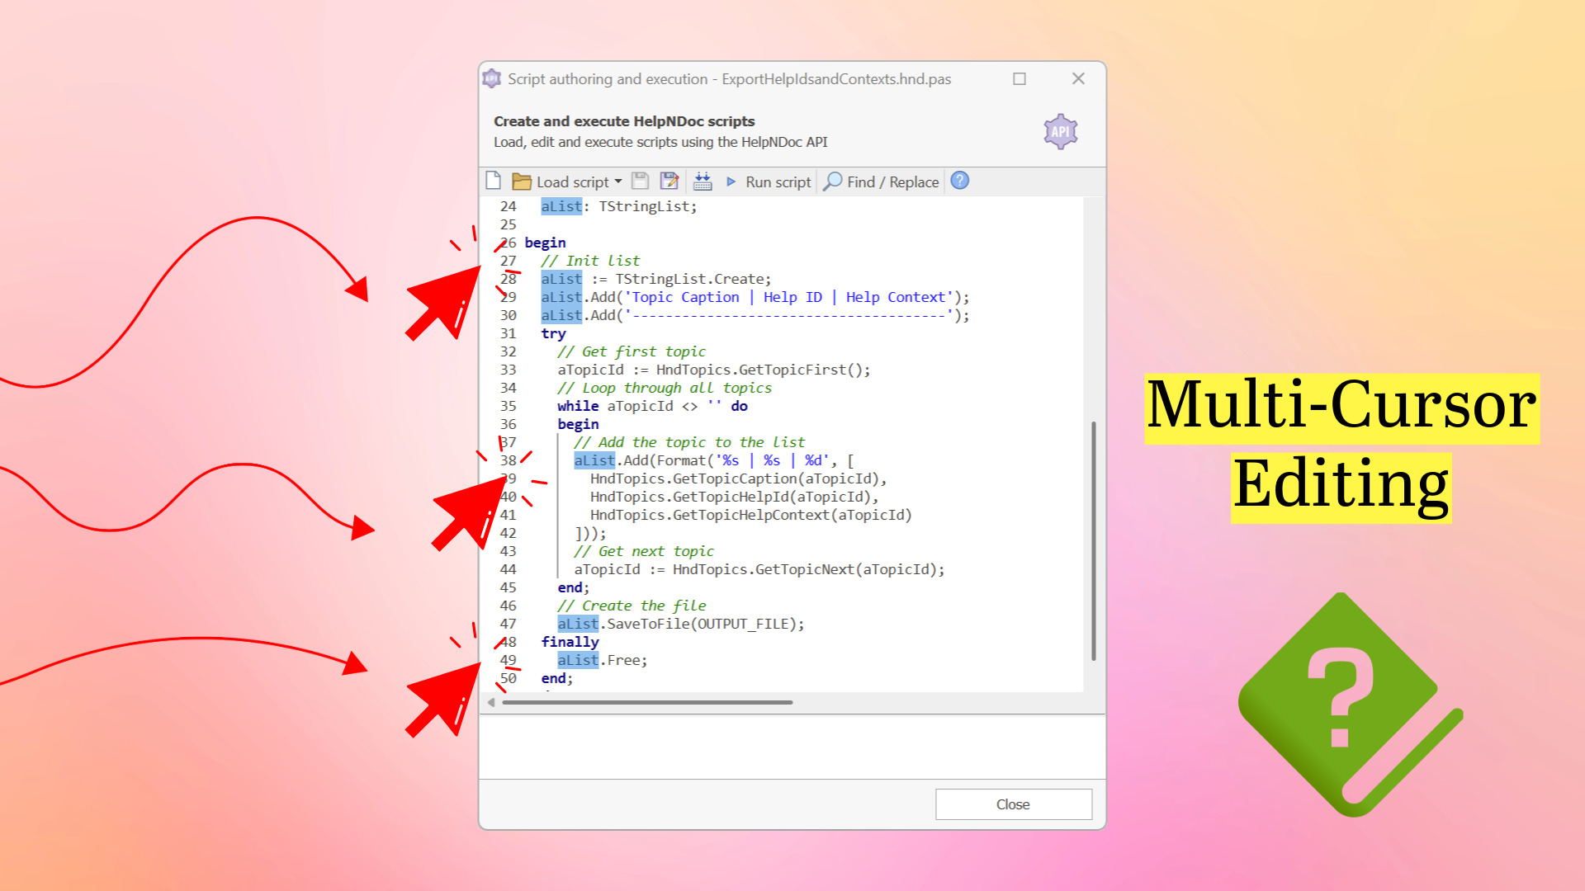Create a new blank script
Image resolution: width=1585 pixels, height=891 pixels.
[494, 181]
